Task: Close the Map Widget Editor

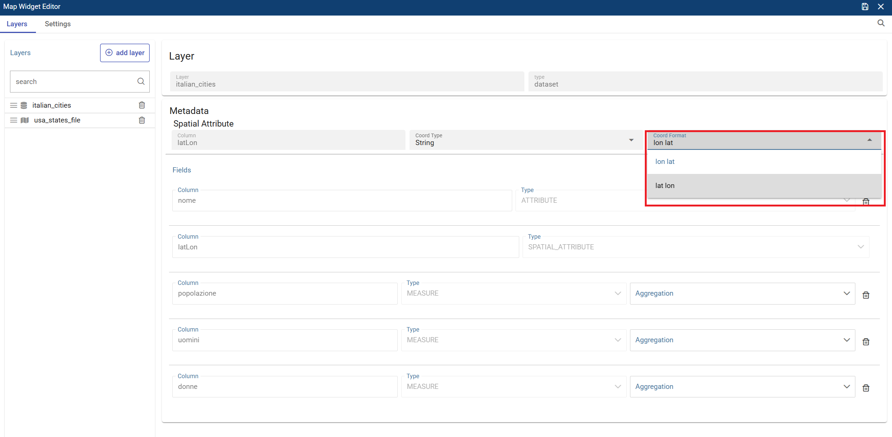Action: 881,7
